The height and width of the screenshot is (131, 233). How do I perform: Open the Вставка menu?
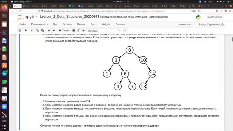pyautogui.click(x=67, y=24)
